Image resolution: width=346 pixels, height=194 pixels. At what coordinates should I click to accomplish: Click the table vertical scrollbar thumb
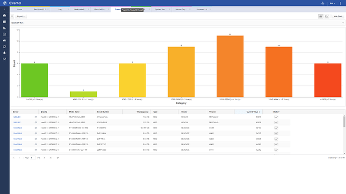tap(344, 121)
